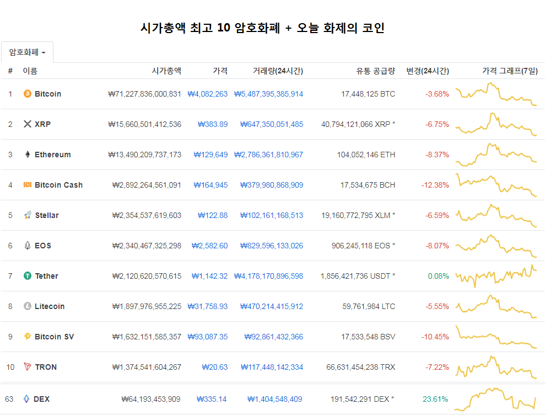551x415 pixels.
Task: Click Ethereum volume ₩2,786,361,810,967 link
Action: point(268,155)
